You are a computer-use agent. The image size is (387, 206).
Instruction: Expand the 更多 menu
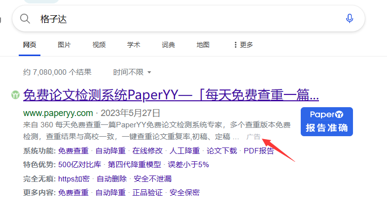point(246,45)
